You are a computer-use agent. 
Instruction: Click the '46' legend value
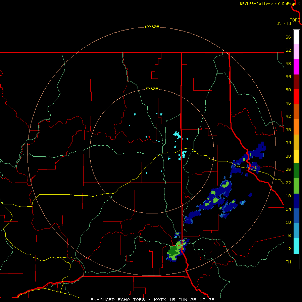288,103
